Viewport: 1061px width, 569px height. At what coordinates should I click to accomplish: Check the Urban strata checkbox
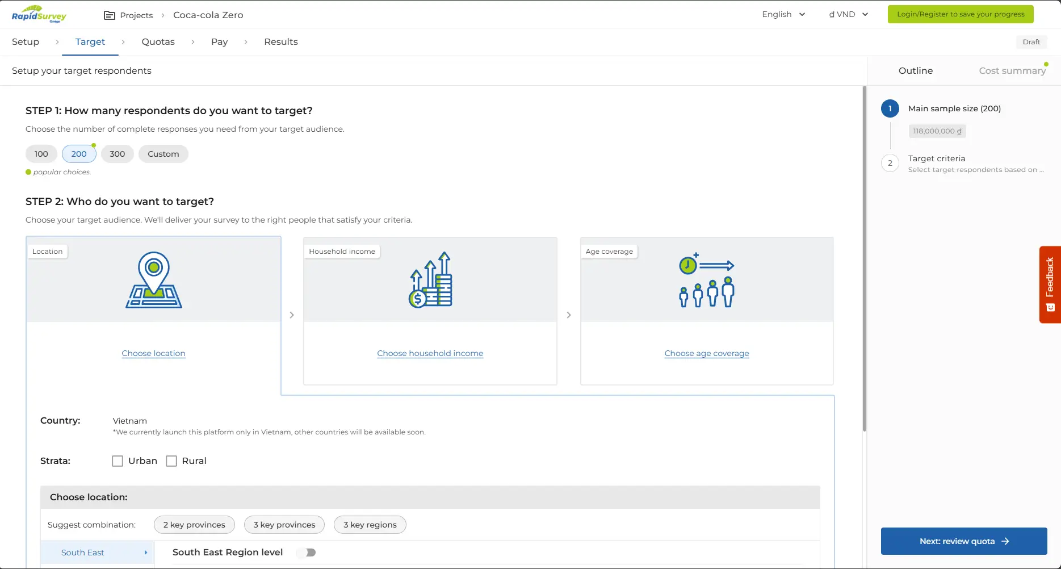[118, 461]
